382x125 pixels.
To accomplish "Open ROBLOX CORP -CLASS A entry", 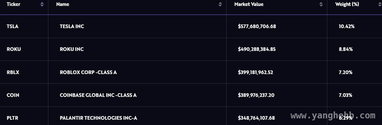I will (88, 72).
